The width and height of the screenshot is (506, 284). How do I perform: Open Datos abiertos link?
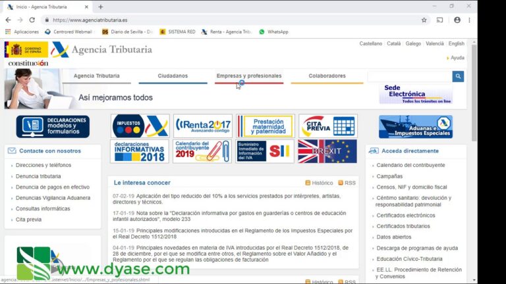pyautogui.click(x=394, y=237)
